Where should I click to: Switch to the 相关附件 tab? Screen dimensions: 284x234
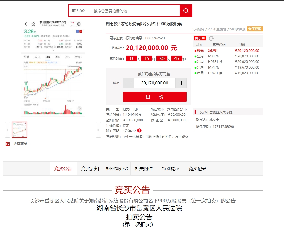[x=144, y=168]
